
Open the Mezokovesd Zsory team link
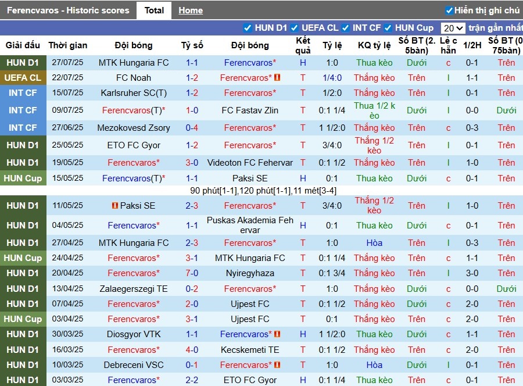pos(134,128)
